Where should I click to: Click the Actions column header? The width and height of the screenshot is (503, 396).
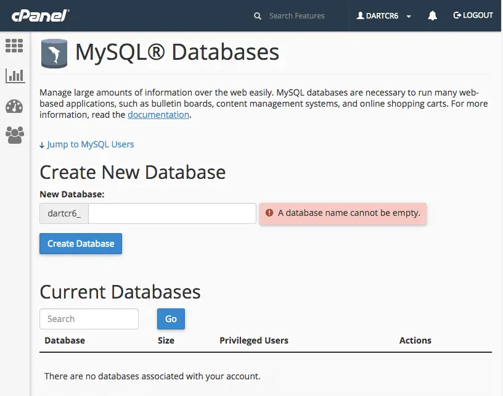pyautogui.click(x=415, y=340)
